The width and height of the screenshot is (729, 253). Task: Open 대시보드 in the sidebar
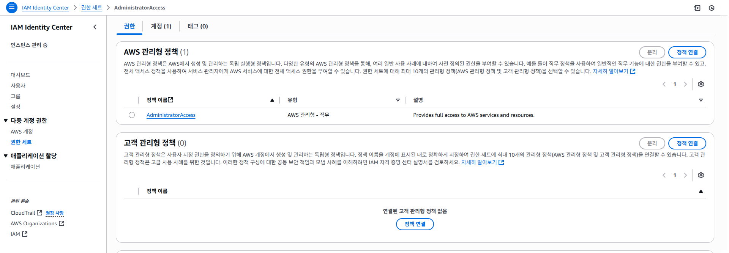[x=21, y=75]
